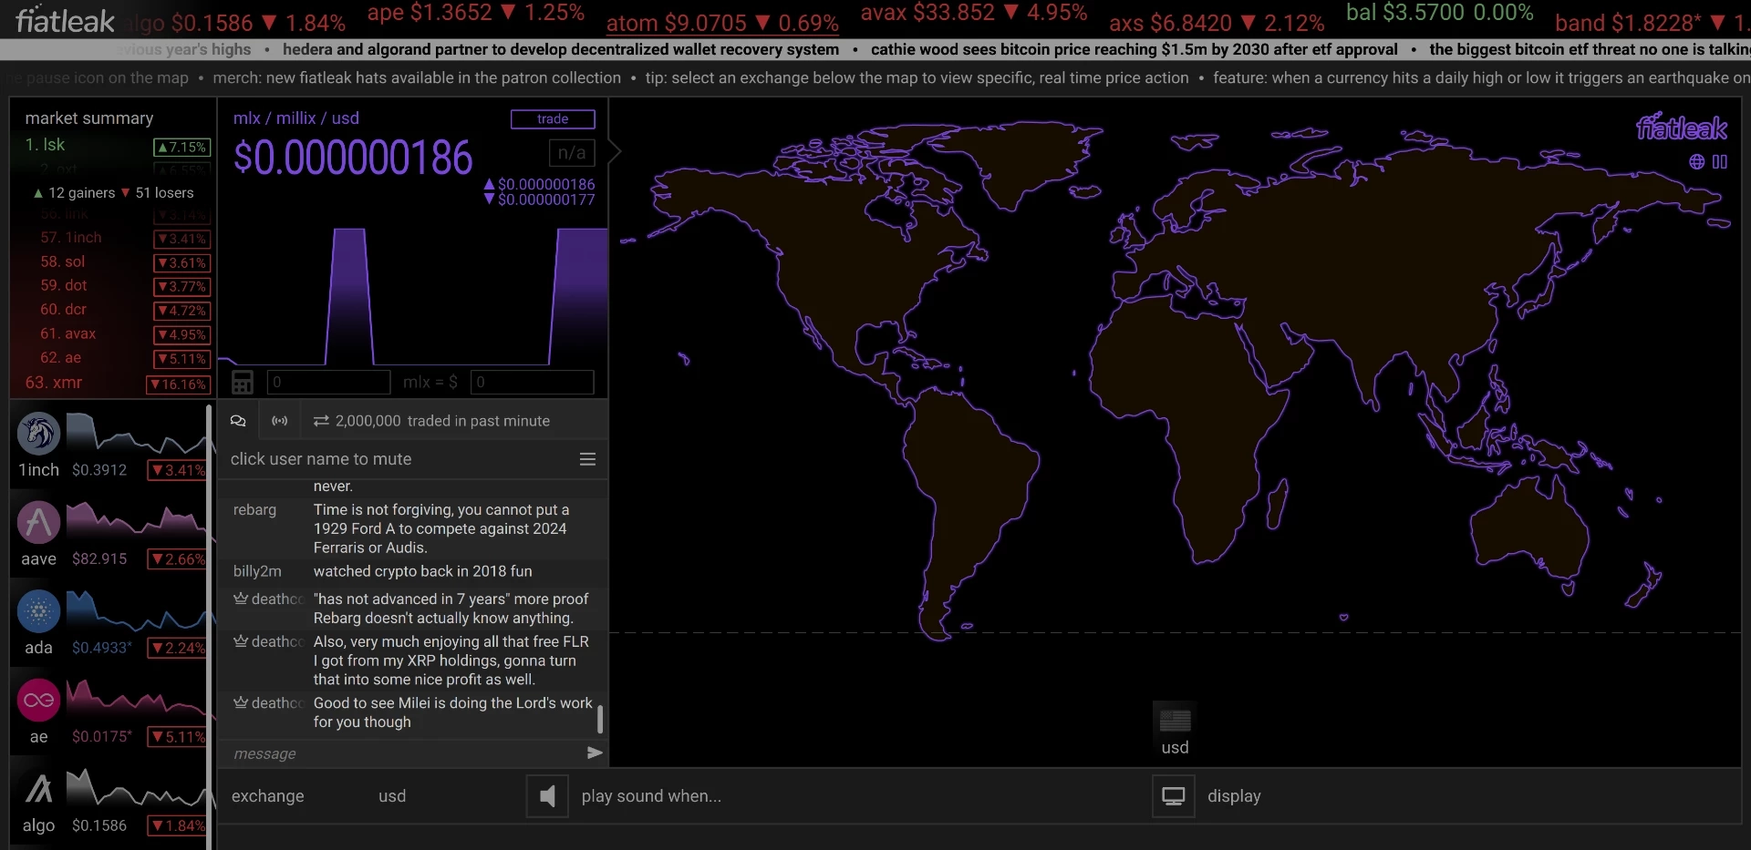Open the chat hamburger menu
This screenshot has width=1751, height=850.
pyautogui.click(x=588, y=459)
